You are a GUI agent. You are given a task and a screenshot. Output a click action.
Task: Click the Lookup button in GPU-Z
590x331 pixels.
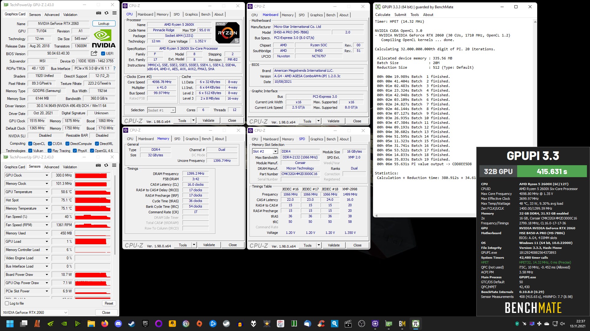point(104,24)
